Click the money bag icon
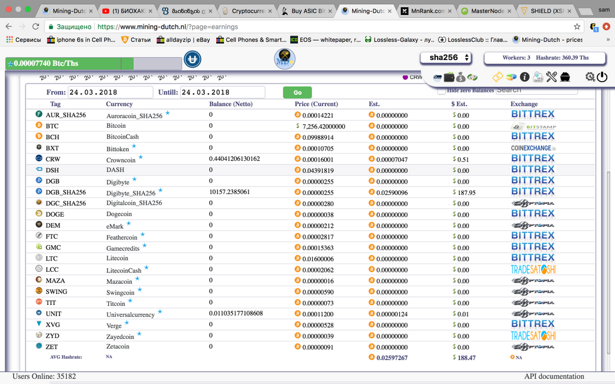615x384 pixels. click(x=461, y=77)
